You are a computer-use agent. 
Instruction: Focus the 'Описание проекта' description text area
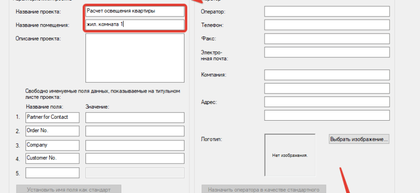(x=134, y=58)
